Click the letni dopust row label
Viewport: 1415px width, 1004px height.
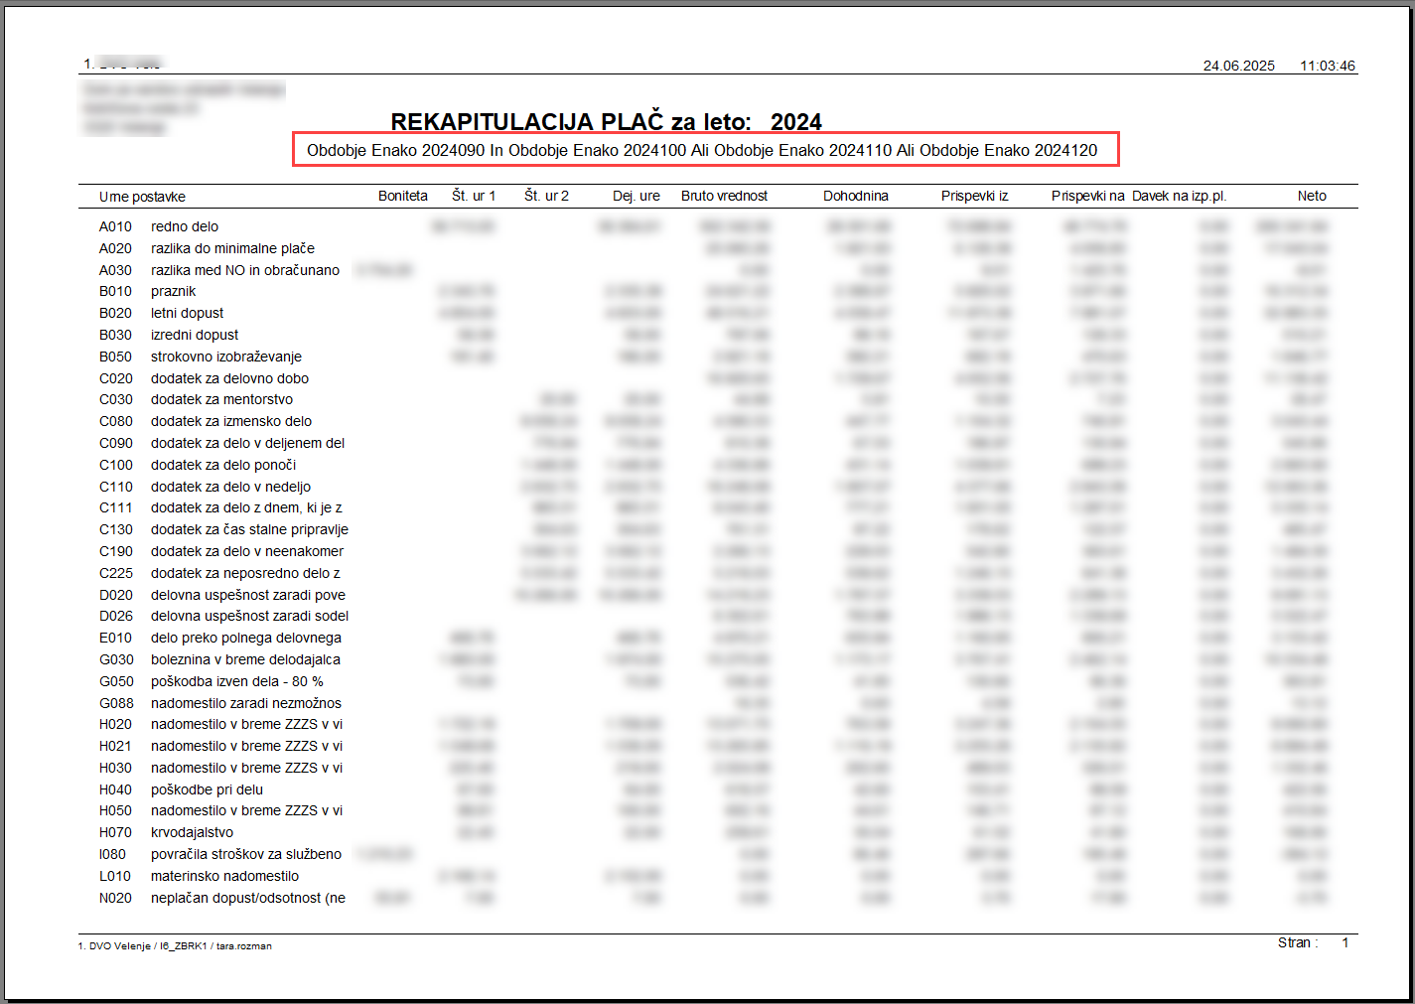[x=187, y=313]
